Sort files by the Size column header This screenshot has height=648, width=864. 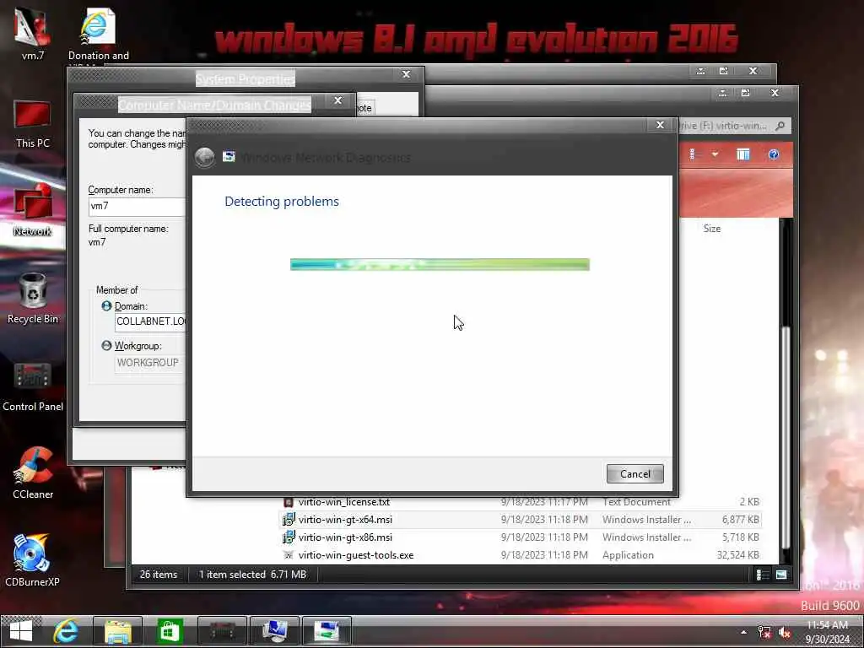(x=712, y=228)
